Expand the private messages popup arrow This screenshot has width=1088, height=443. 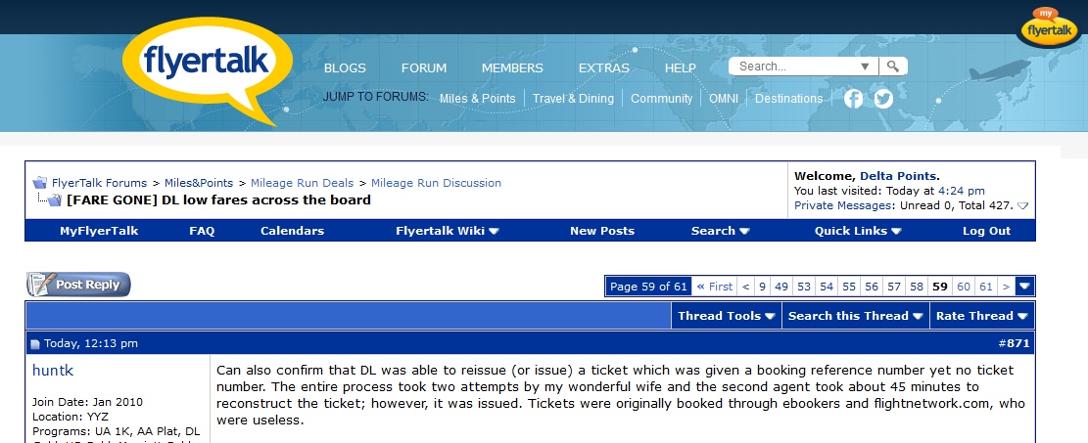(x=1023, y=205)
